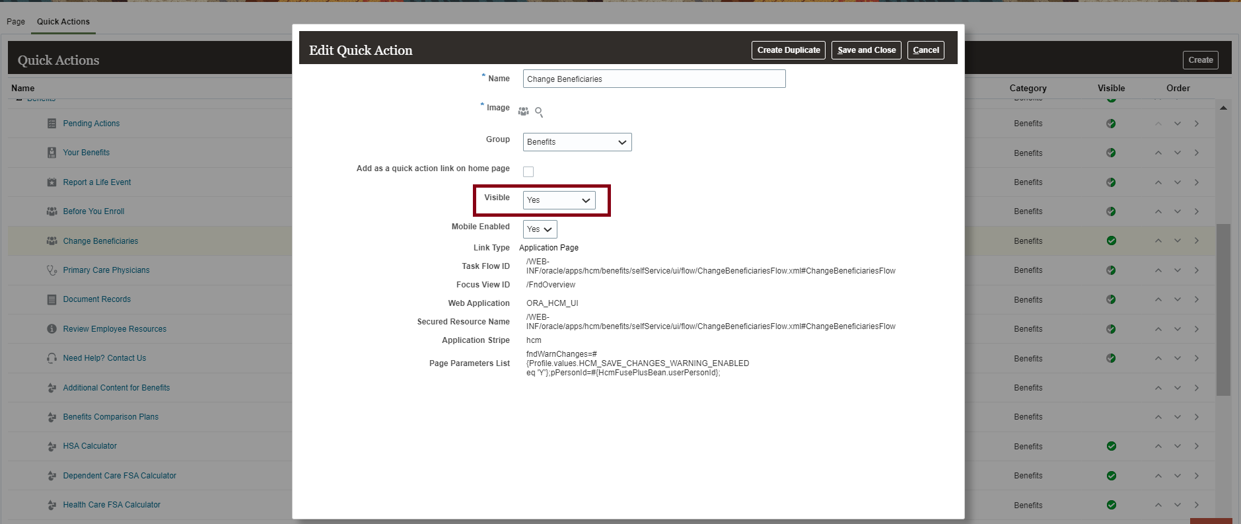Tick the add quick action link on home page checkbox

coord(528,172)
